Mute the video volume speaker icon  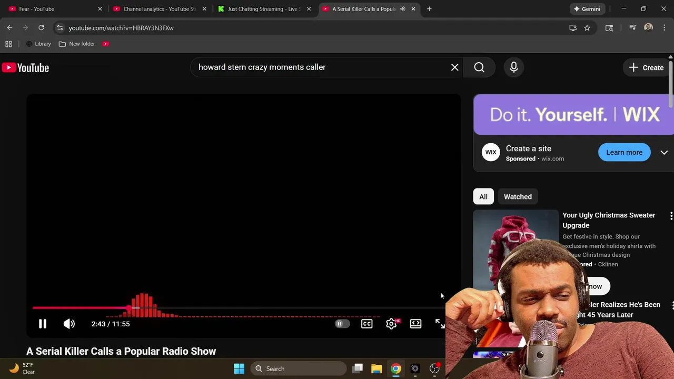(x=69, y=324)
